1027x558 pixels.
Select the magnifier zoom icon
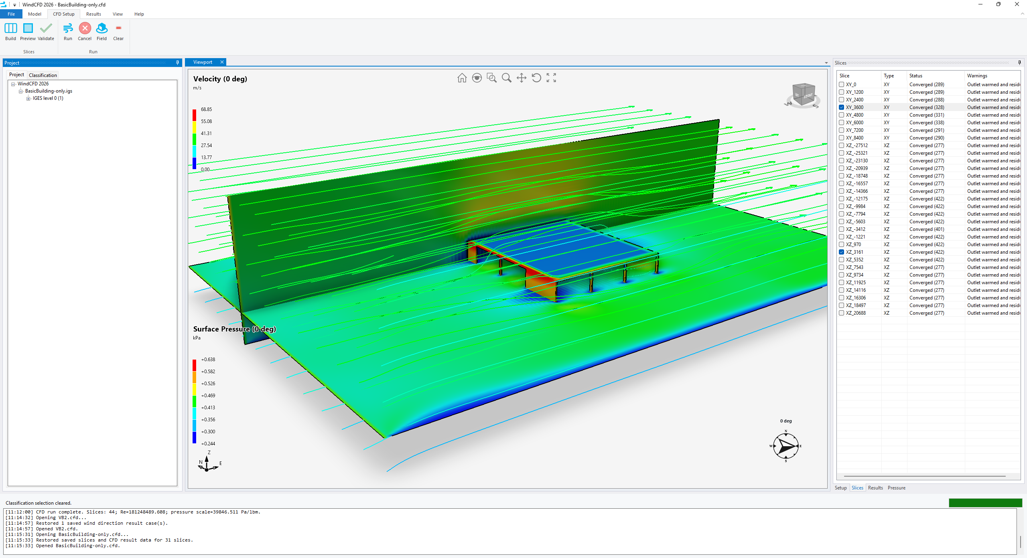tap(506, 78)
